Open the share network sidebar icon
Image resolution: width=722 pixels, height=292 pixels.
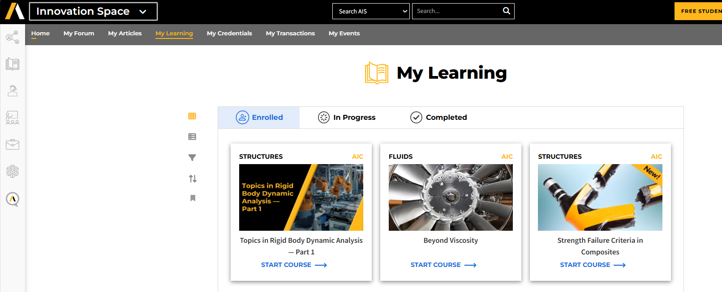[13, 37]
